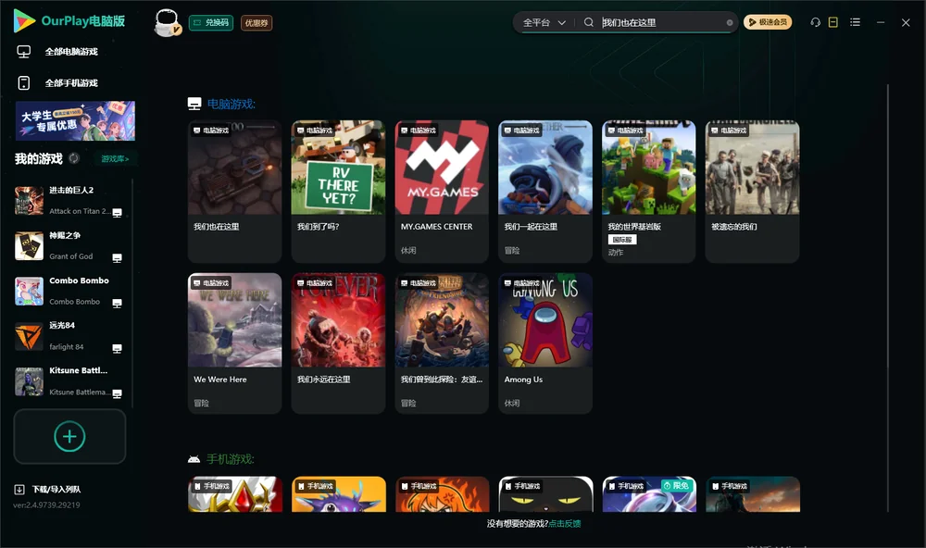The width and height of the screenshot is (926, 548).
Task: Open the 我们曾到此探险 game card
Action: [x=442, y=343]
